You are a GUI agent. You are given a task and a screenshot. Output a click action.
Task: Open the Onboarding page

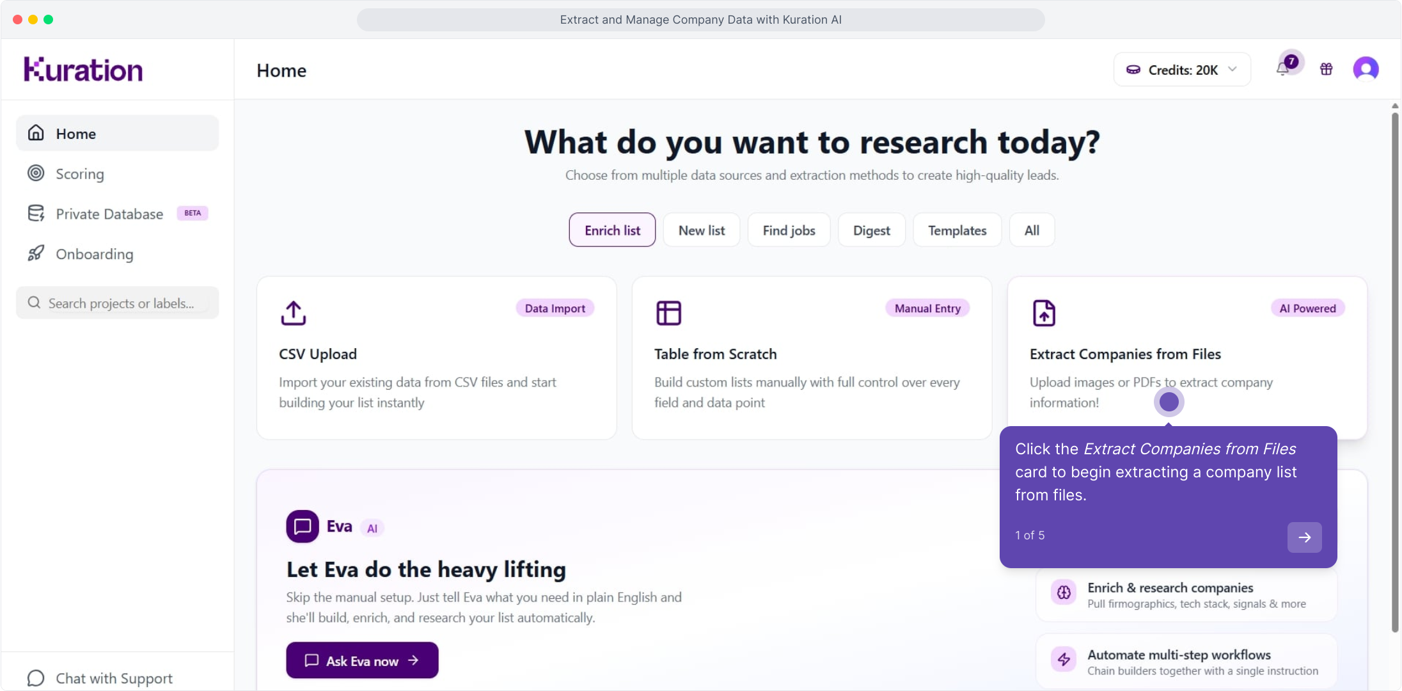117,254
